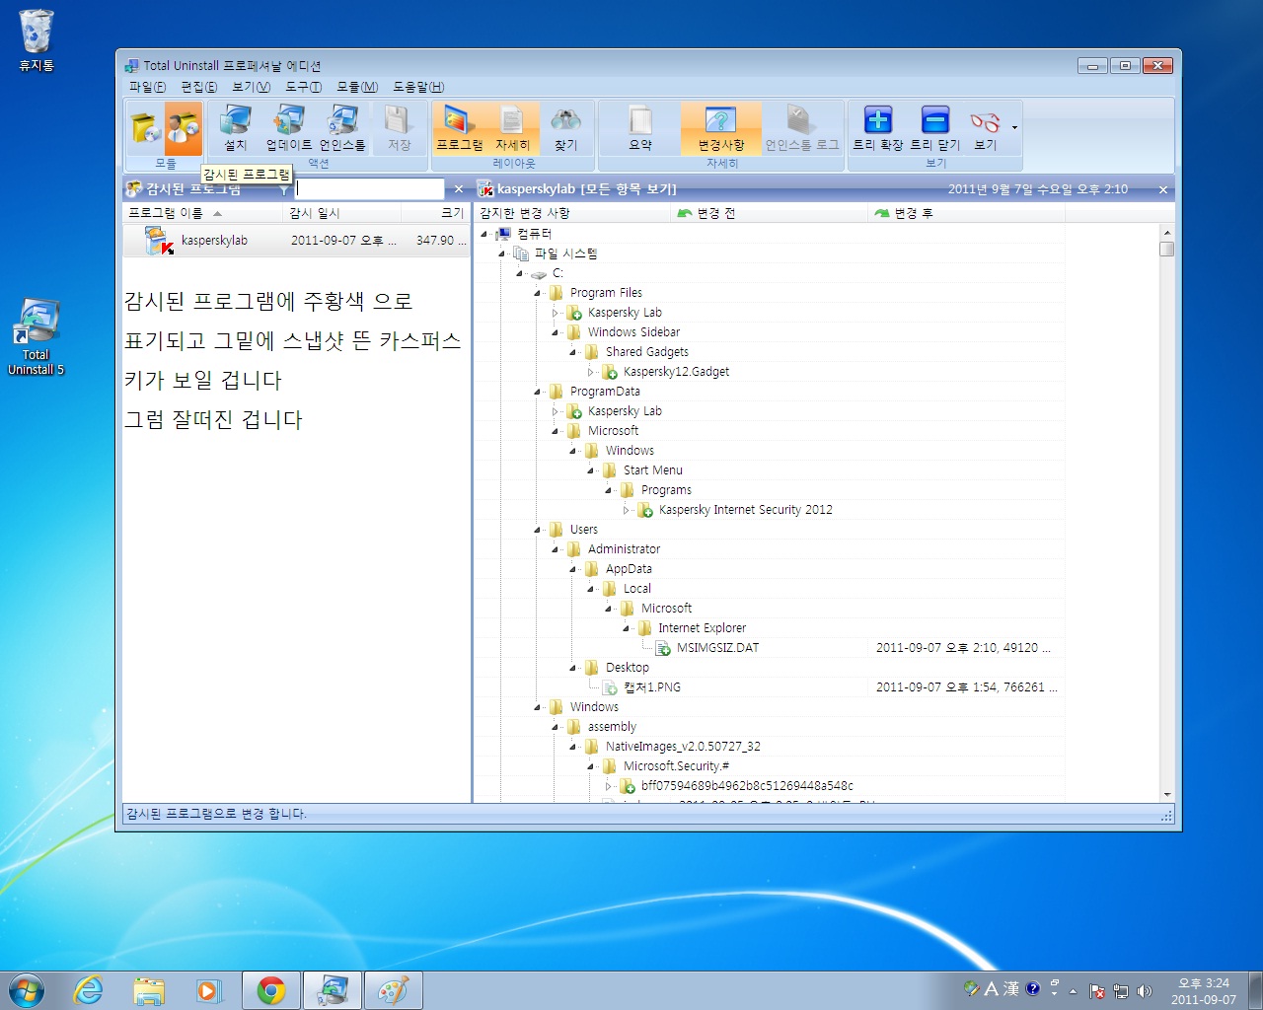Viewport: 1263px width, 1010px height.
Task: Open the 언인스톨 로그 view
Action: [x=801, y=128]
